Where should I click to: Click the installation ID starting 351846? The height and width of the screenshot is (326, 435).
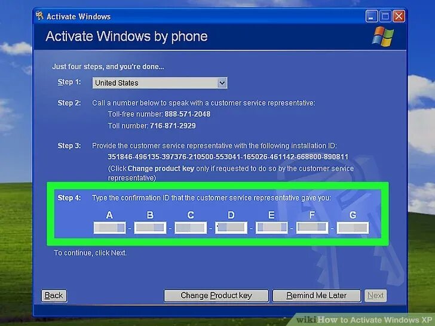point(228,156)
